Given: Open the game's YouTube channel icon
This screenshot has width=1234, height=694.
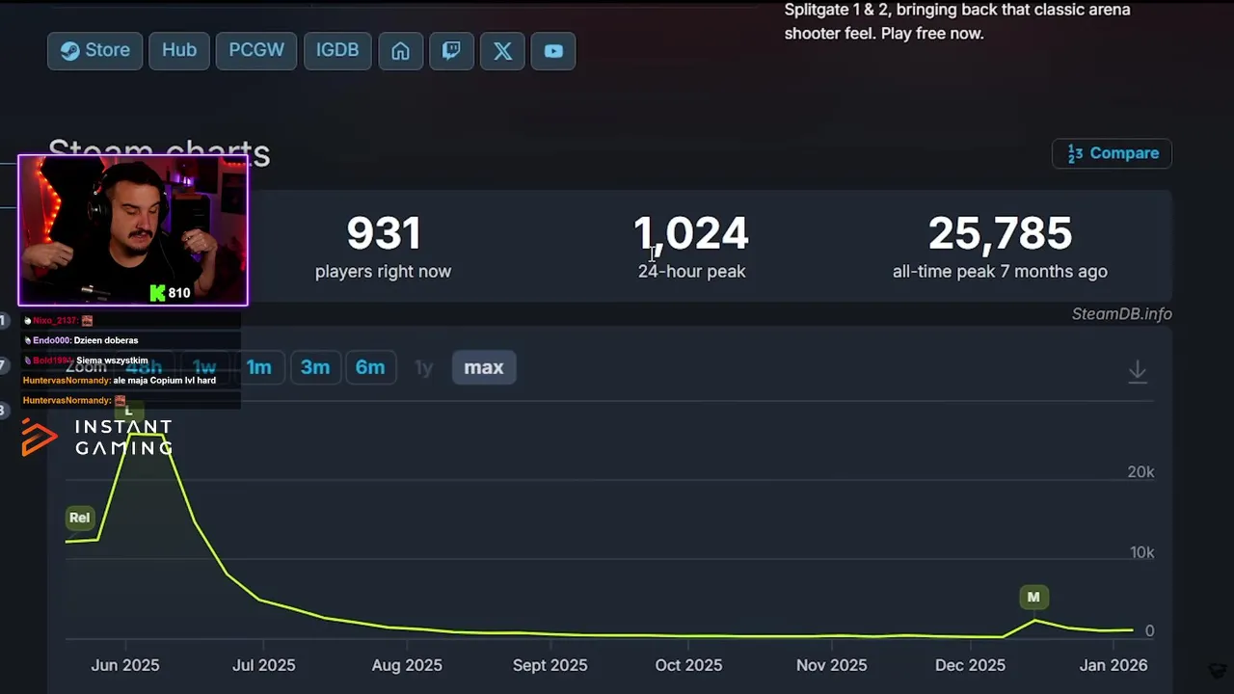Looking at the screenshot, I should point(553,51).
